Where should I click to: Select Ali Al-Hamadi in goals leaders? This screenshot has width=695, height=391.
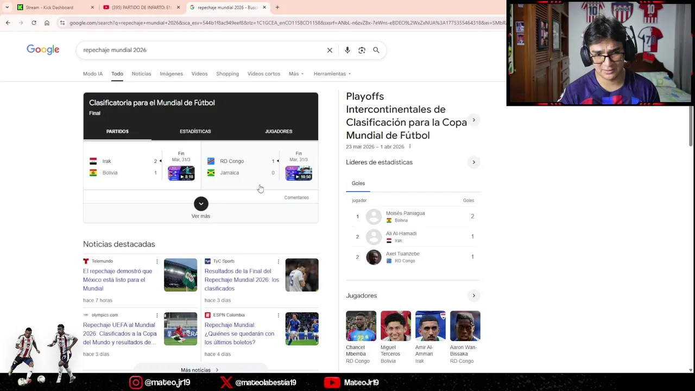(x=413, y=237)
